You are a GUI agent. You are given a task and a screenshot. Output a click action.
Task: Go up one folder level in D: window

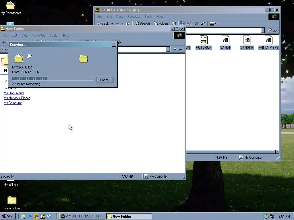(x=128, y=23)
